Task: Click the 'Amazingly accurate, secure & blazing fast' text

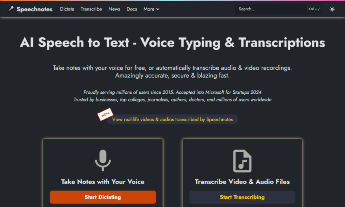Action: coord(172,75)
